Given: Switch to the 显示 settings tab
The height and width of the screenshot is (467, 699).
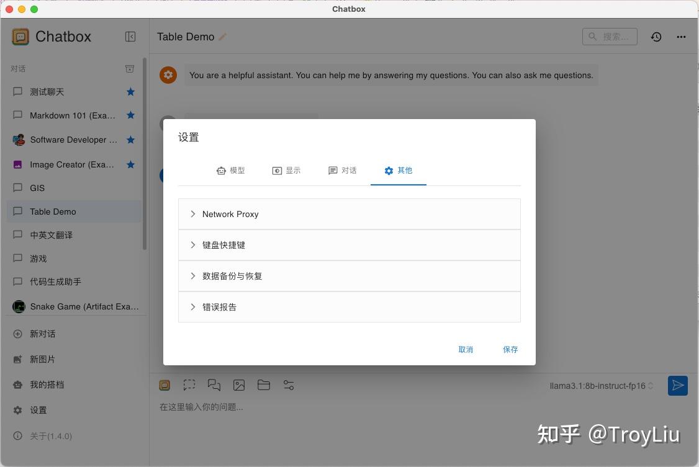Looking at the screenshot, I should tap(286, 171).
